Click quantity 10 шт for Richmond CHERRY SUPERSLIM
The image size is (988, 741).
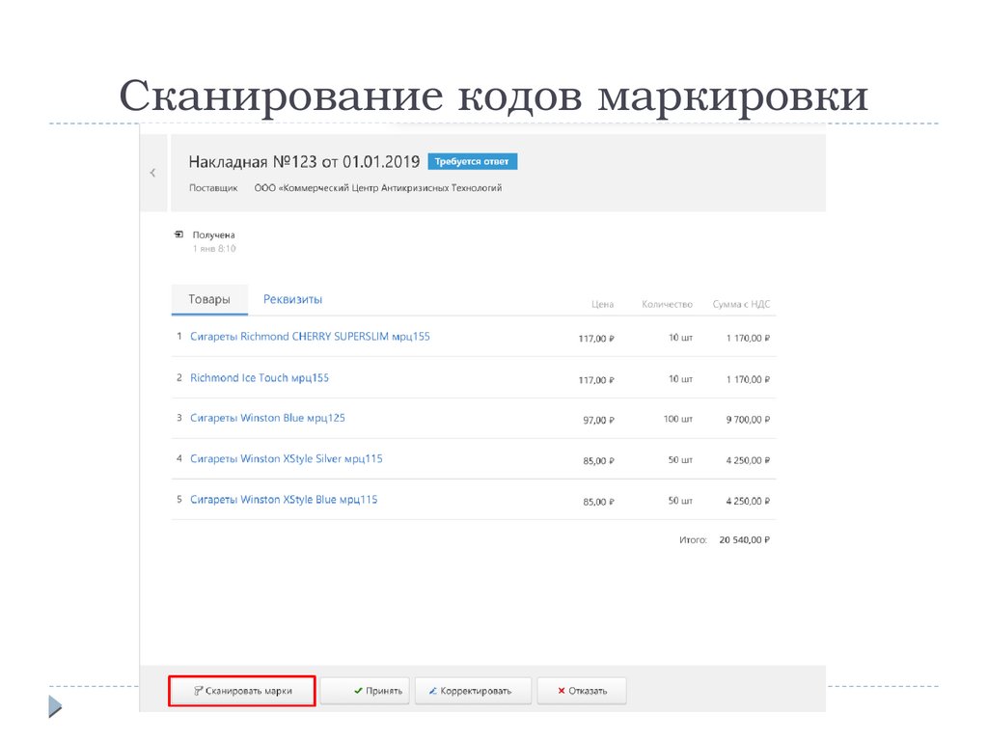[680, 338]
